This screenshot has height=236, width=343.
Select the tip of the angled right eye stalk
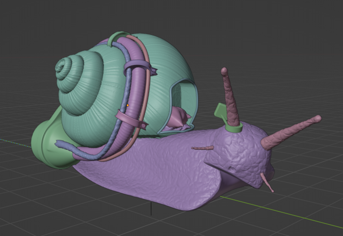pyautogui.click(x=317, y=118)
